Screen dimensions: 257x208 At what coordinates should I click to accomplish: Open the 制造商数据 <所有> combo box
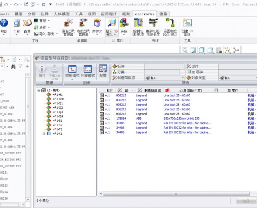(165, 78)
